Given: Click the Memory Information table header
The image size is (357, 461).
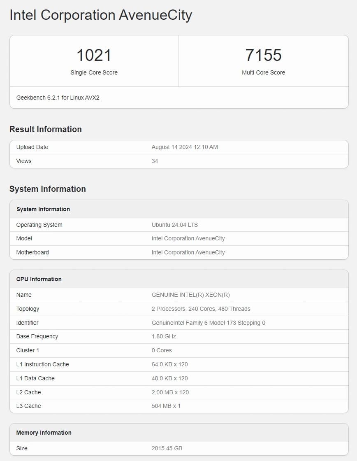Looking at the screenshot, I should (44, 433).
